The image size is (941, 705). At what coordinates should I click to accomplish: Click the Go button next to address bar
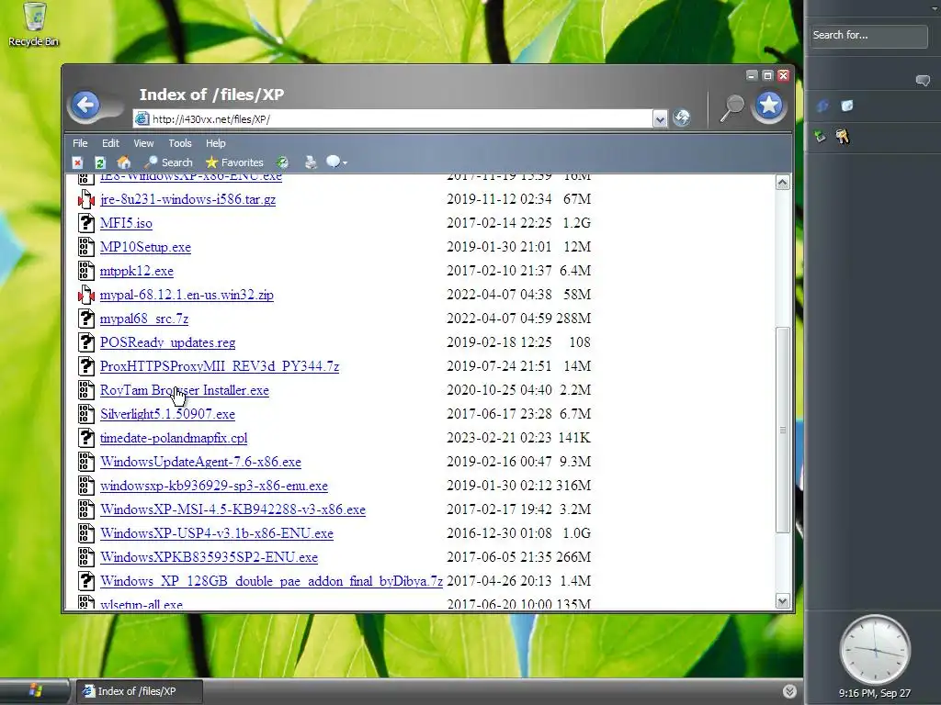coord(681,117)
